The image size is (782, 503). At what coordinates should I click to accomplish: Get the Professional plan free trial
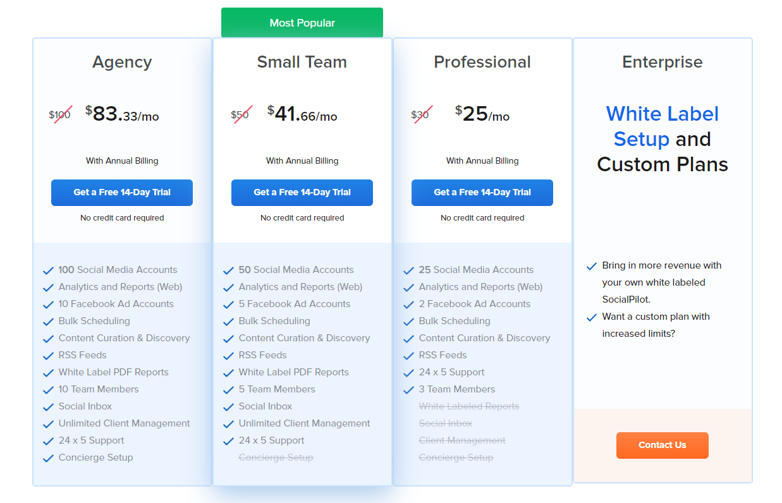482,193
